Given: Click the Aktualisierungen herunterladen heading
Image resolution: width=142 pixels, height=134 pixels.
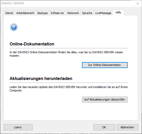Looking at the screenshot, I should 41,78.
